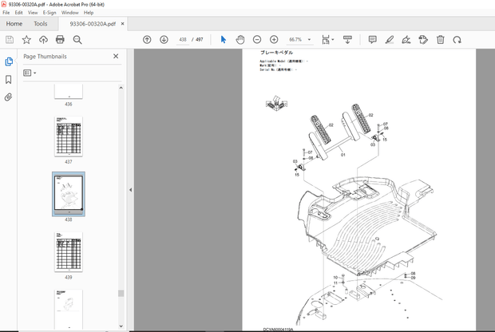
Task: Open the E-Sign menu
Action: (x=49, y=13)
